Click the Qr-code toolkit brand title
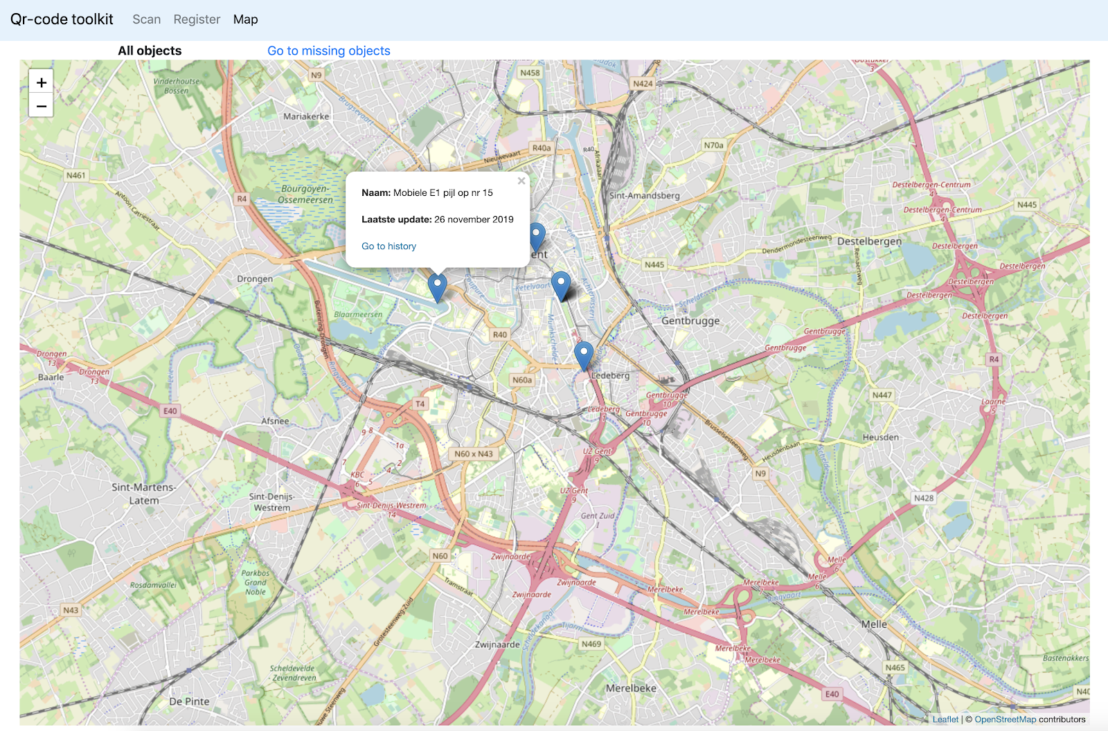Viewport: 1108px width, 731px height. click(x=62, y=19)
